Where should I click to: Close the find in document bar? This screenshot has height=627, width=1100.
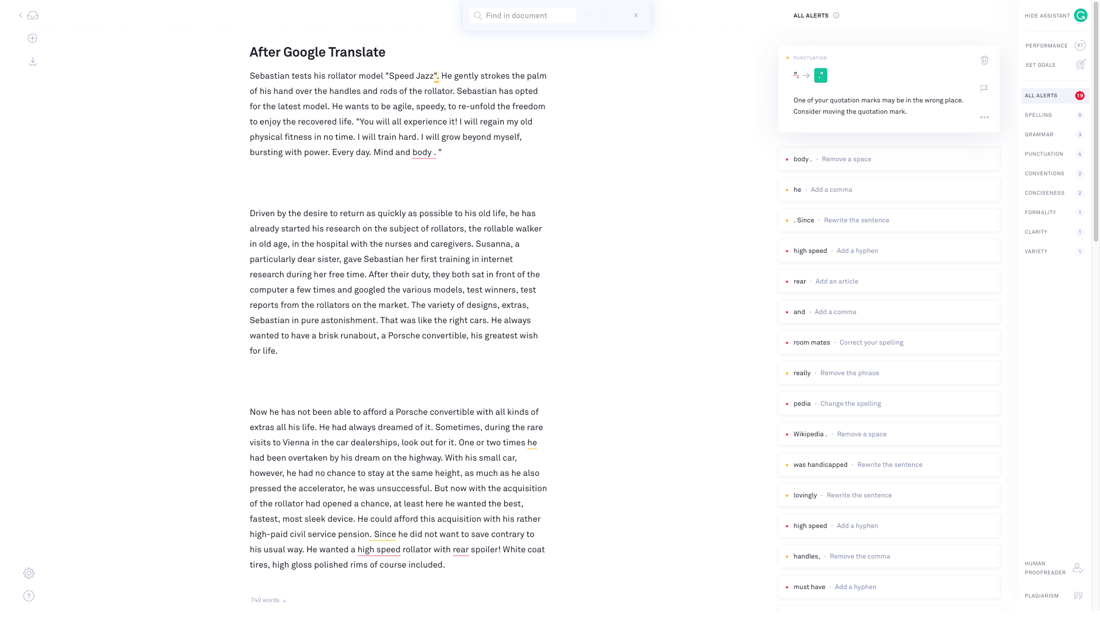click(x=636, y=15)
